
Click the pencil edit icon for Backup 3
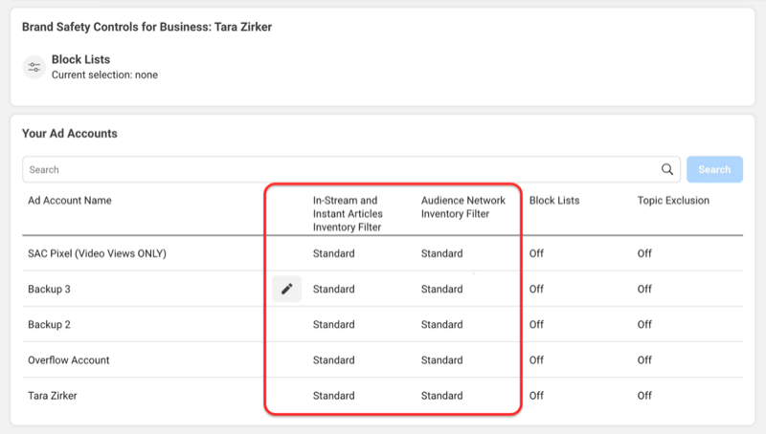pos(286,289)
